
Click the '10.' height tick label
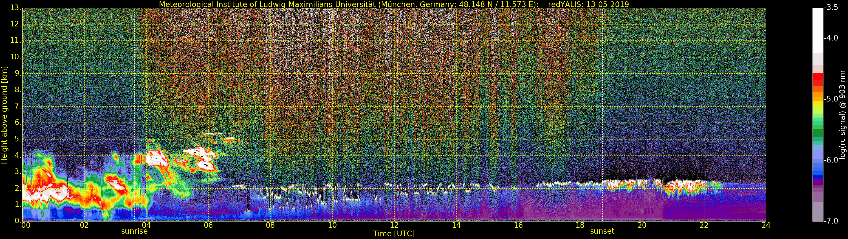(16, 57)
